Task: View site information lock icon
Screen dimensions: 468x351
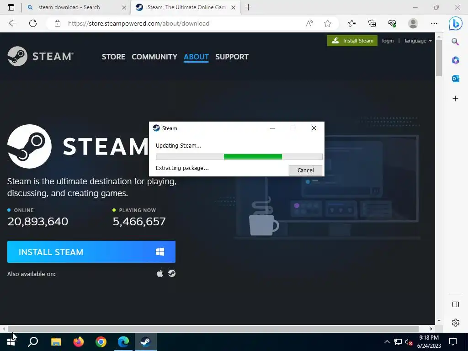Action: [x=58, y=23]
